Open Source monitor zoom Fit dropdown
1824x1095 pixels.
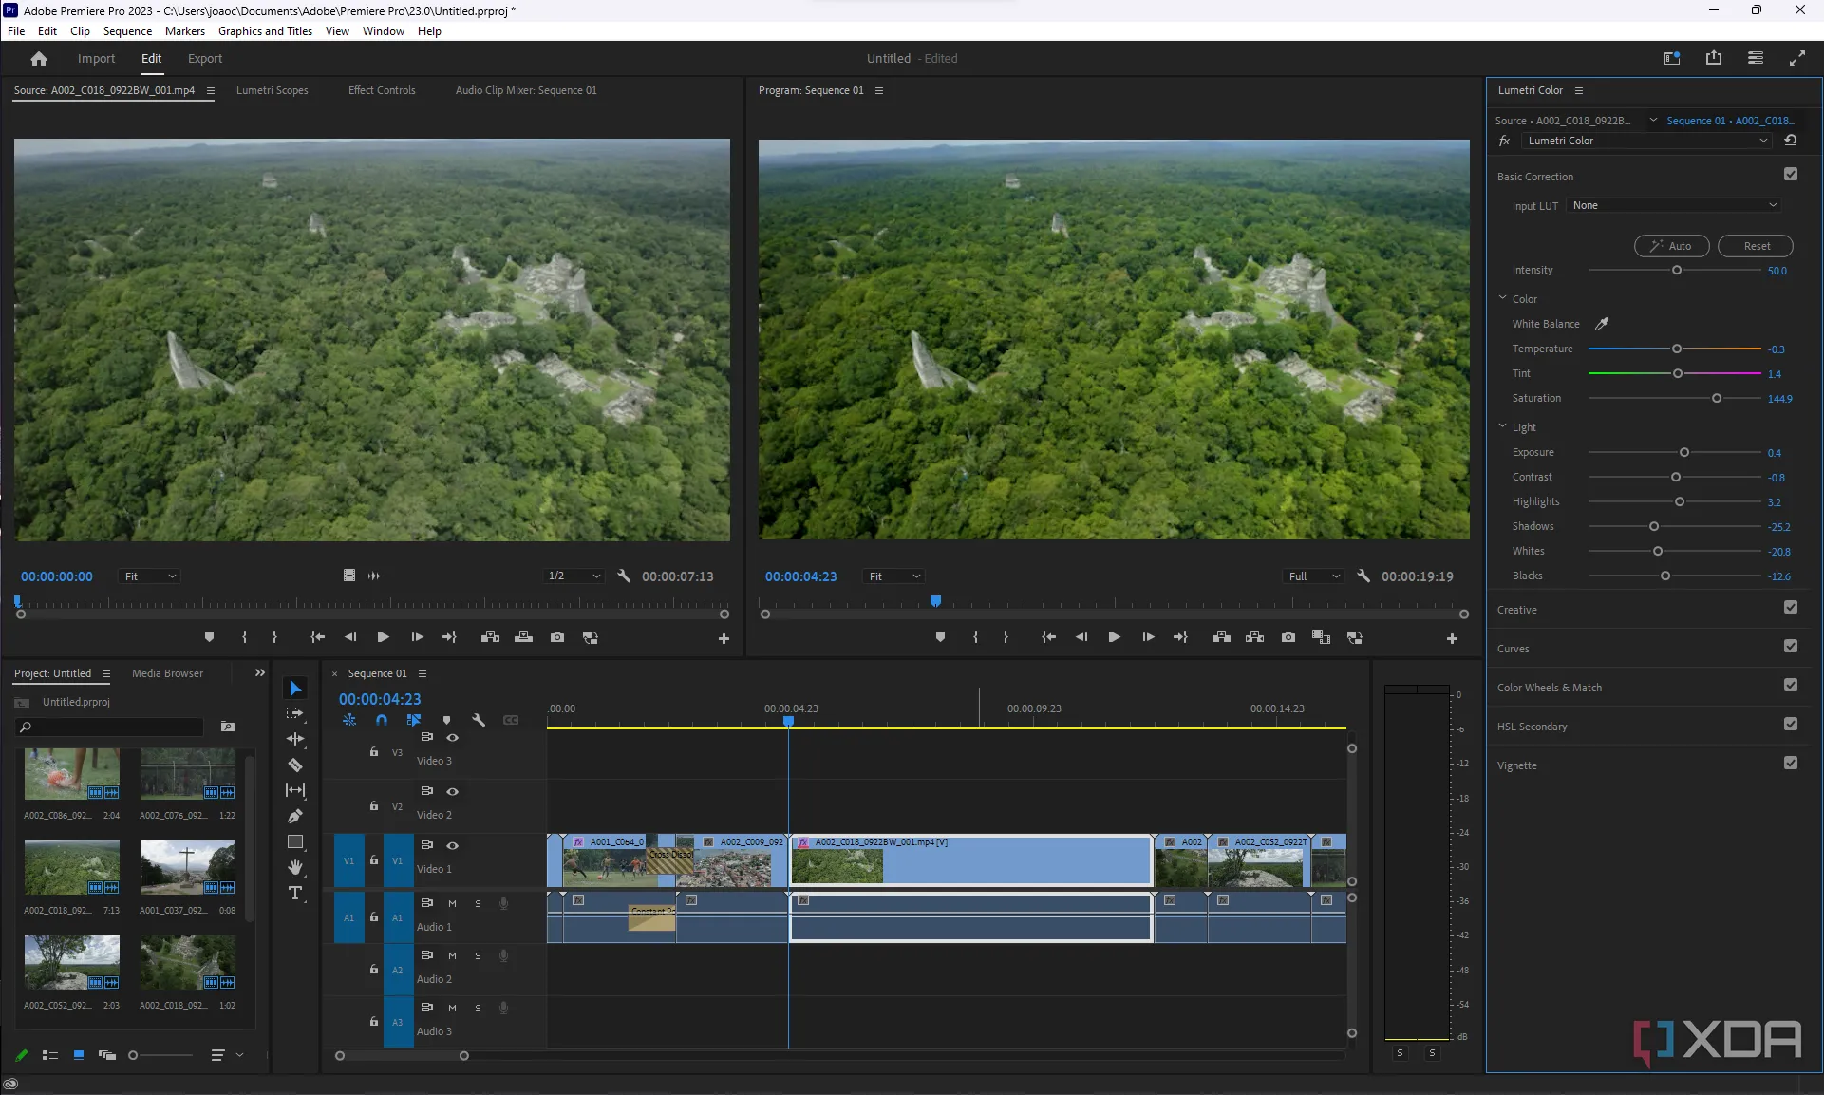coord(150,576)
